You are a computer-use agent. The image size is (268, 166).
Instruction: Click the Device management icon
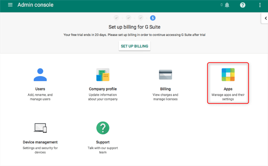(x=41, y=128)
